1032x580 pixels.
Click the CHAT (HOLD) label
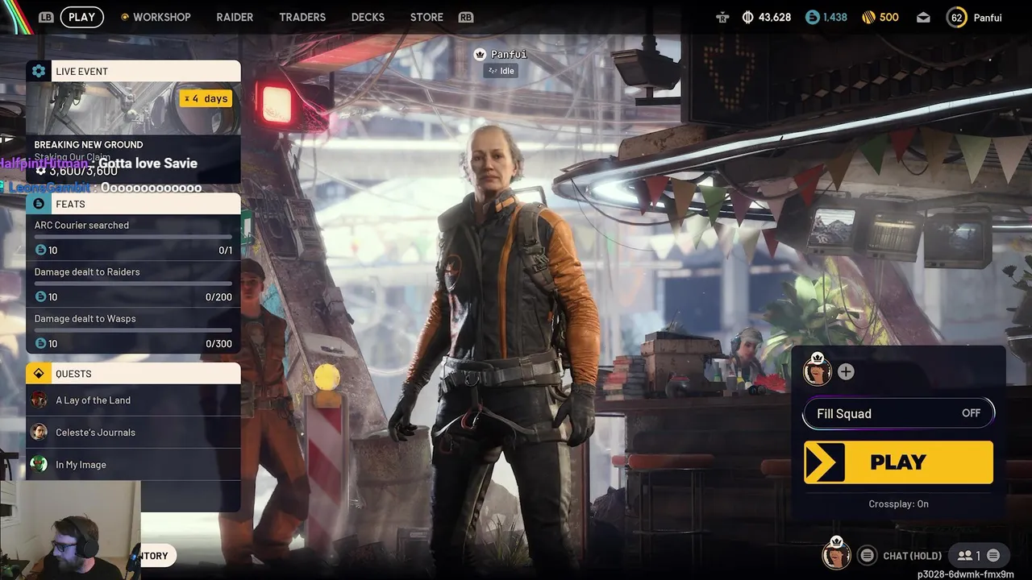(912, 556)
